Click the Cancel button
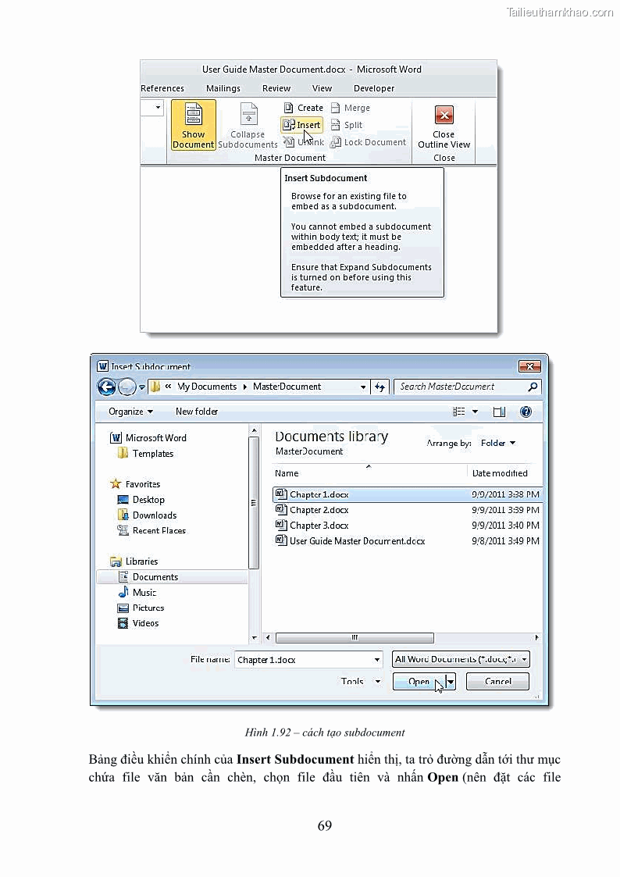The image size is (620, 877). tap(497, 681)
